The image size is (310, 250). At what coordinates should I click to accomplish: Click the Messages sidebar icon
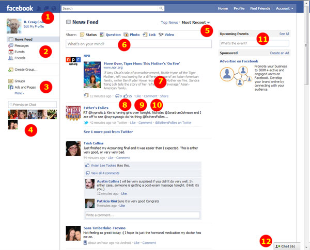pos(11,46)
